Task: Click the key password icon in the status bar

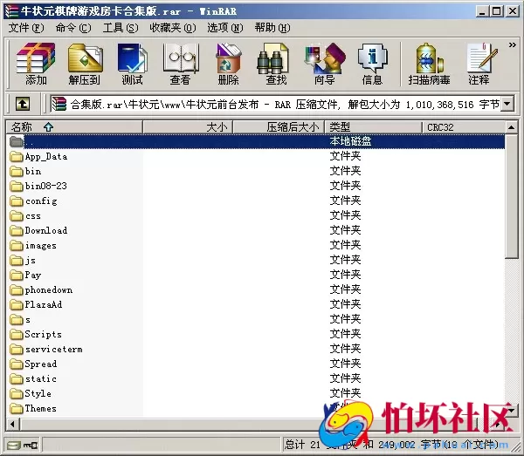Action: [31, 445]
